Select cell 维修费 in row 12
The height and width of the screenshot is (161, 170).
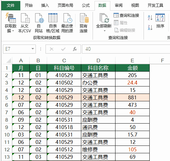point(98,149)
